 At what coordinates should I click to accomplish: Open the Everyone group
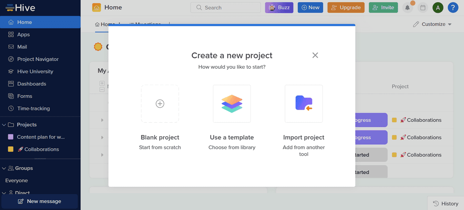pyautogui.click(x=16, y=180)
